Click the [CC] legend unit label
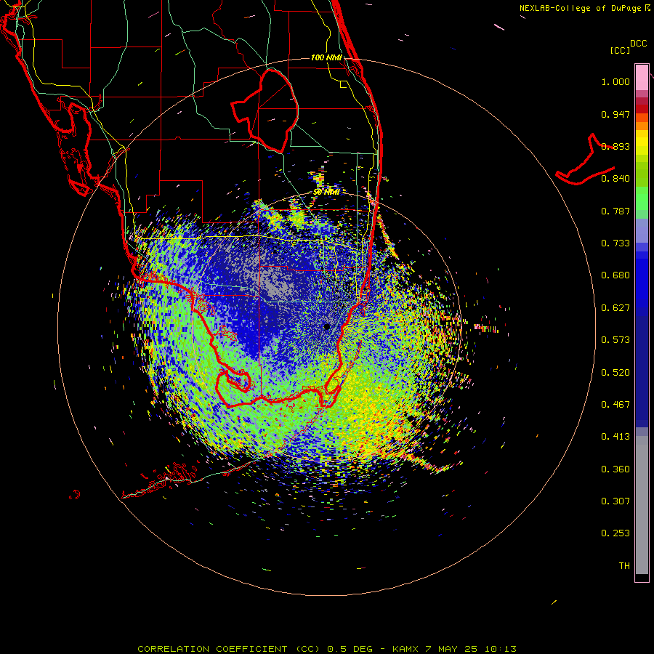 [620, 50]
